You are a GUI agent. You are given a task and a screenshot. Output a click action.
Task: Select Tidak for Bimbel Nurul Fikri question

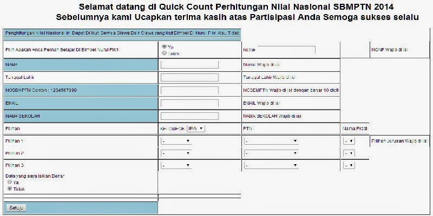pyautogui.click(x=165, y=53)
